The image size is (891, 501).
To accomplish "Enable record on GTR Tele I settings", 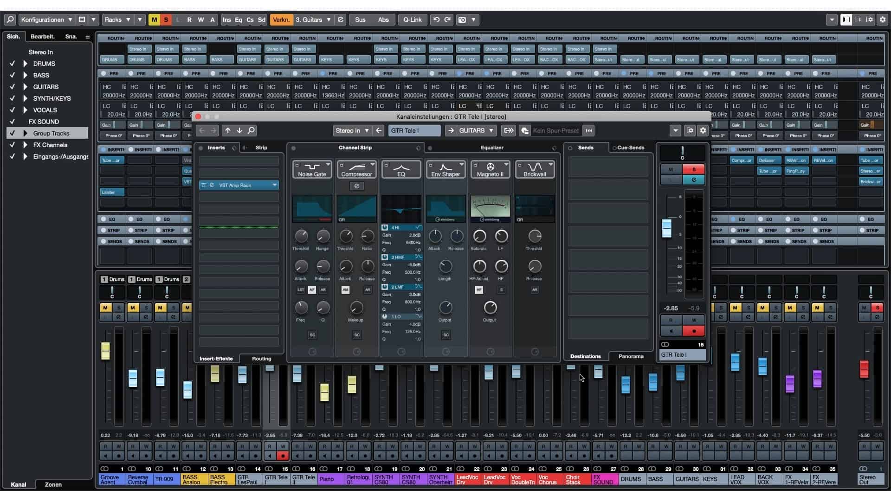I will pos(694,331).
